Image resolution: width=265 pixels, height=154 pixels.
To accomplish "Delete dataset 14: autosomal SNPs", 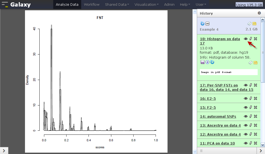I will tap(255, 116).
